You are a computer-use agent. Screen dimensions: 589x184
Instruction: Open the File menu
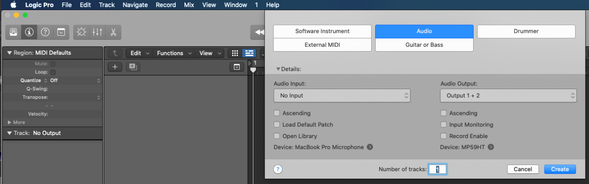[67, 5]
